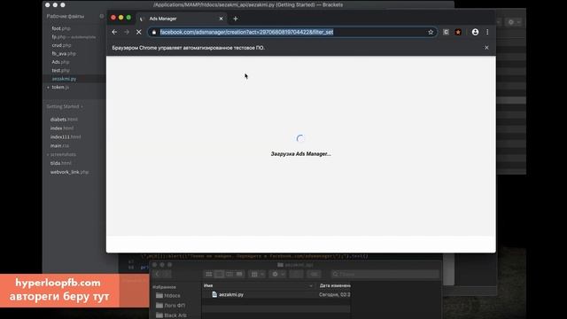
Task: Open the Chrome three-dot menu
Action: tap(487, 32)
